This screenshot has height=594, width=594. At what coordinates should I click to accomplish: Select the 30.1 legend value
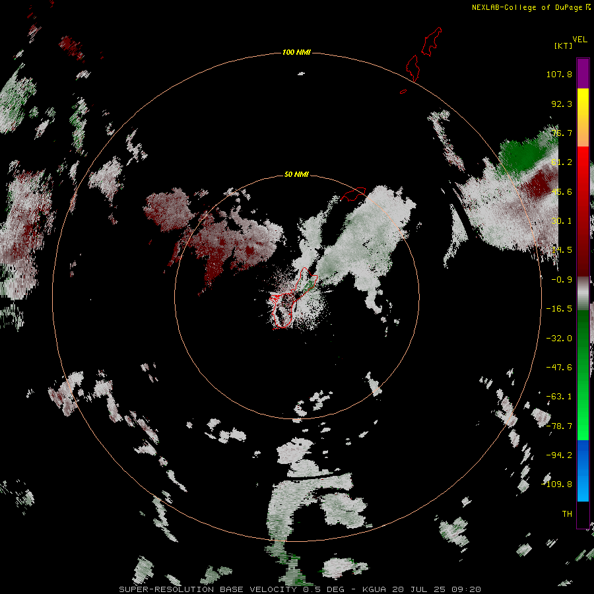562,221
